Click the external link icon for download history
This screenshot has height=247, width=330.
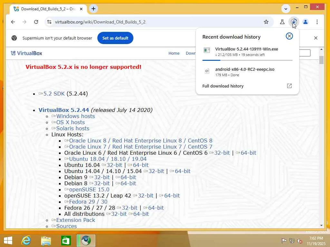point(289,86)
